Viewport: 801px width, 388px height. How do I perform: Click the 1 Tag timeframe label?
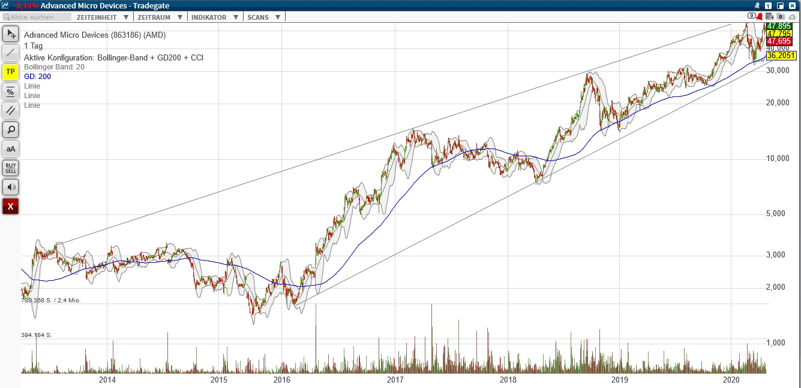coord(33,46)
